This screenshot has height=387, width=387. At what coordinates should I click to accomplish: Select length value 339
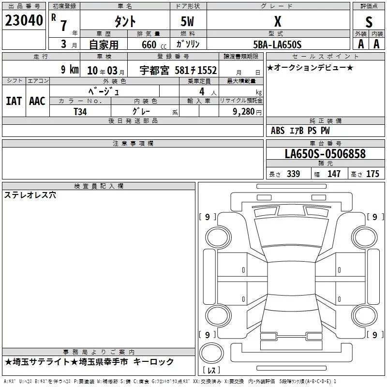click(293, 174)
